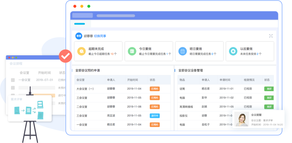Select the 二会议室 row
The image size is (292, 143).
coord(122,107)
